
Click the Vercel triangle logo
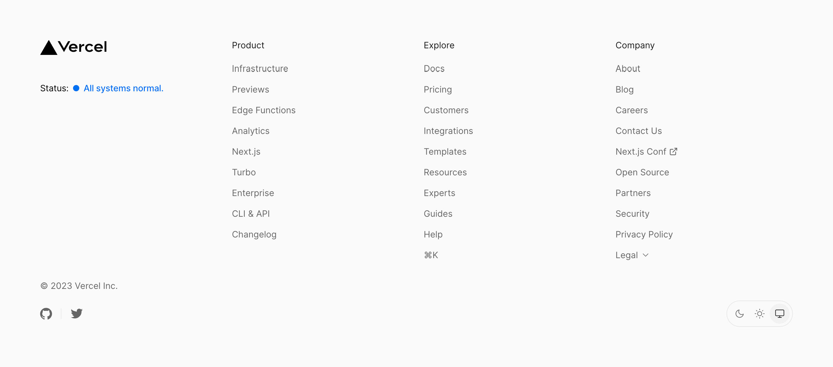point(49,48)
